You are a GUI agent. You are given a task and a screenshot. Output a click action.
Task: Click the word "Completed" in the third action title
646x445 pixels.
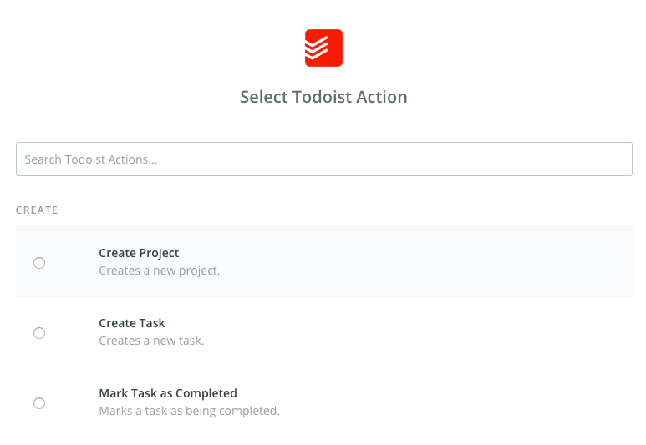(206, 393)
